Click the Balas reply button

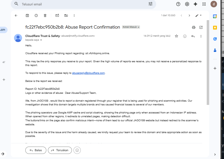pos(36,150)
